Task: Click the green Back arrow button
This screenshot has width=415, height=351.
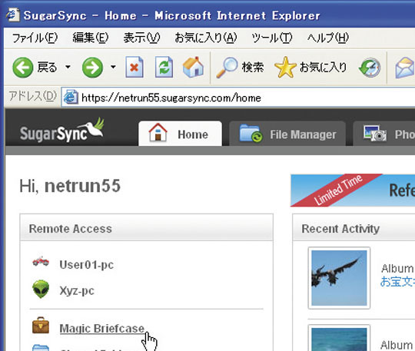Action: tap(22, 68)
